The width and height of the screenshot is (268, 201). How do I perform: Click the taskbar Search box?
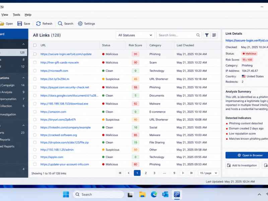[x=98, y=195]
